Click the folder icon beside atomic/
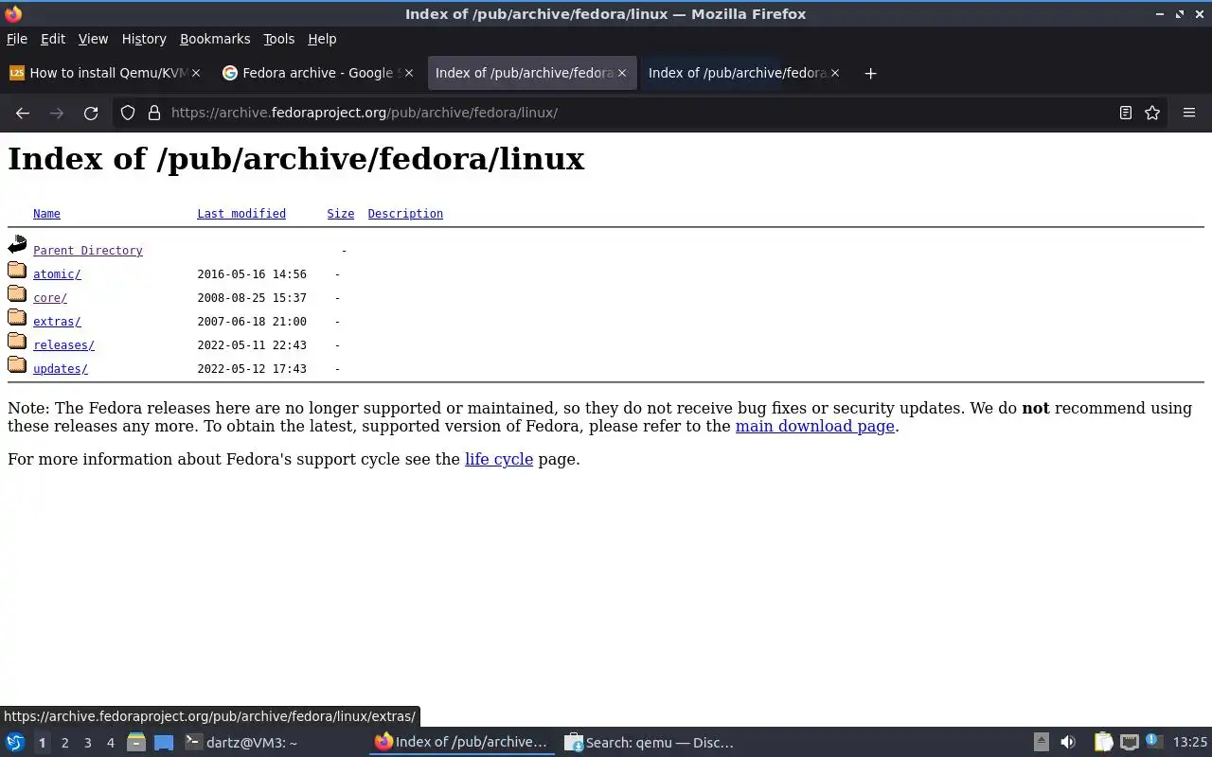 click(17, 271)
